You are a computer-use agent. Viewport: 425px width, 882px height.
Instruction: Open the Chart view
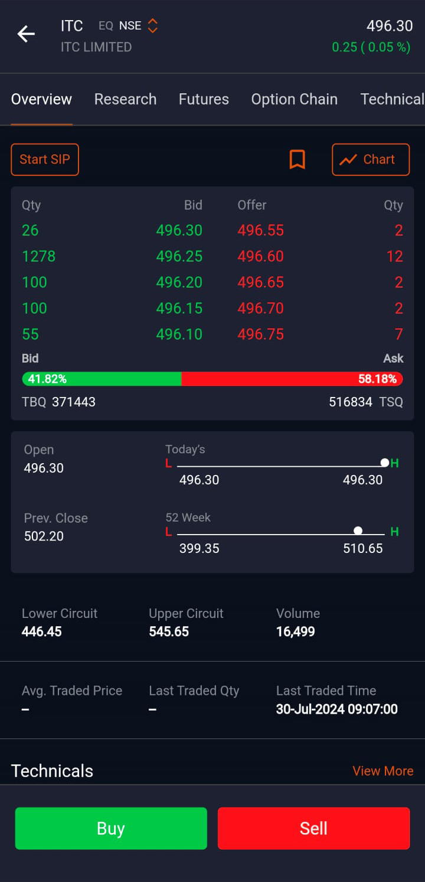[x=370, y=160]
